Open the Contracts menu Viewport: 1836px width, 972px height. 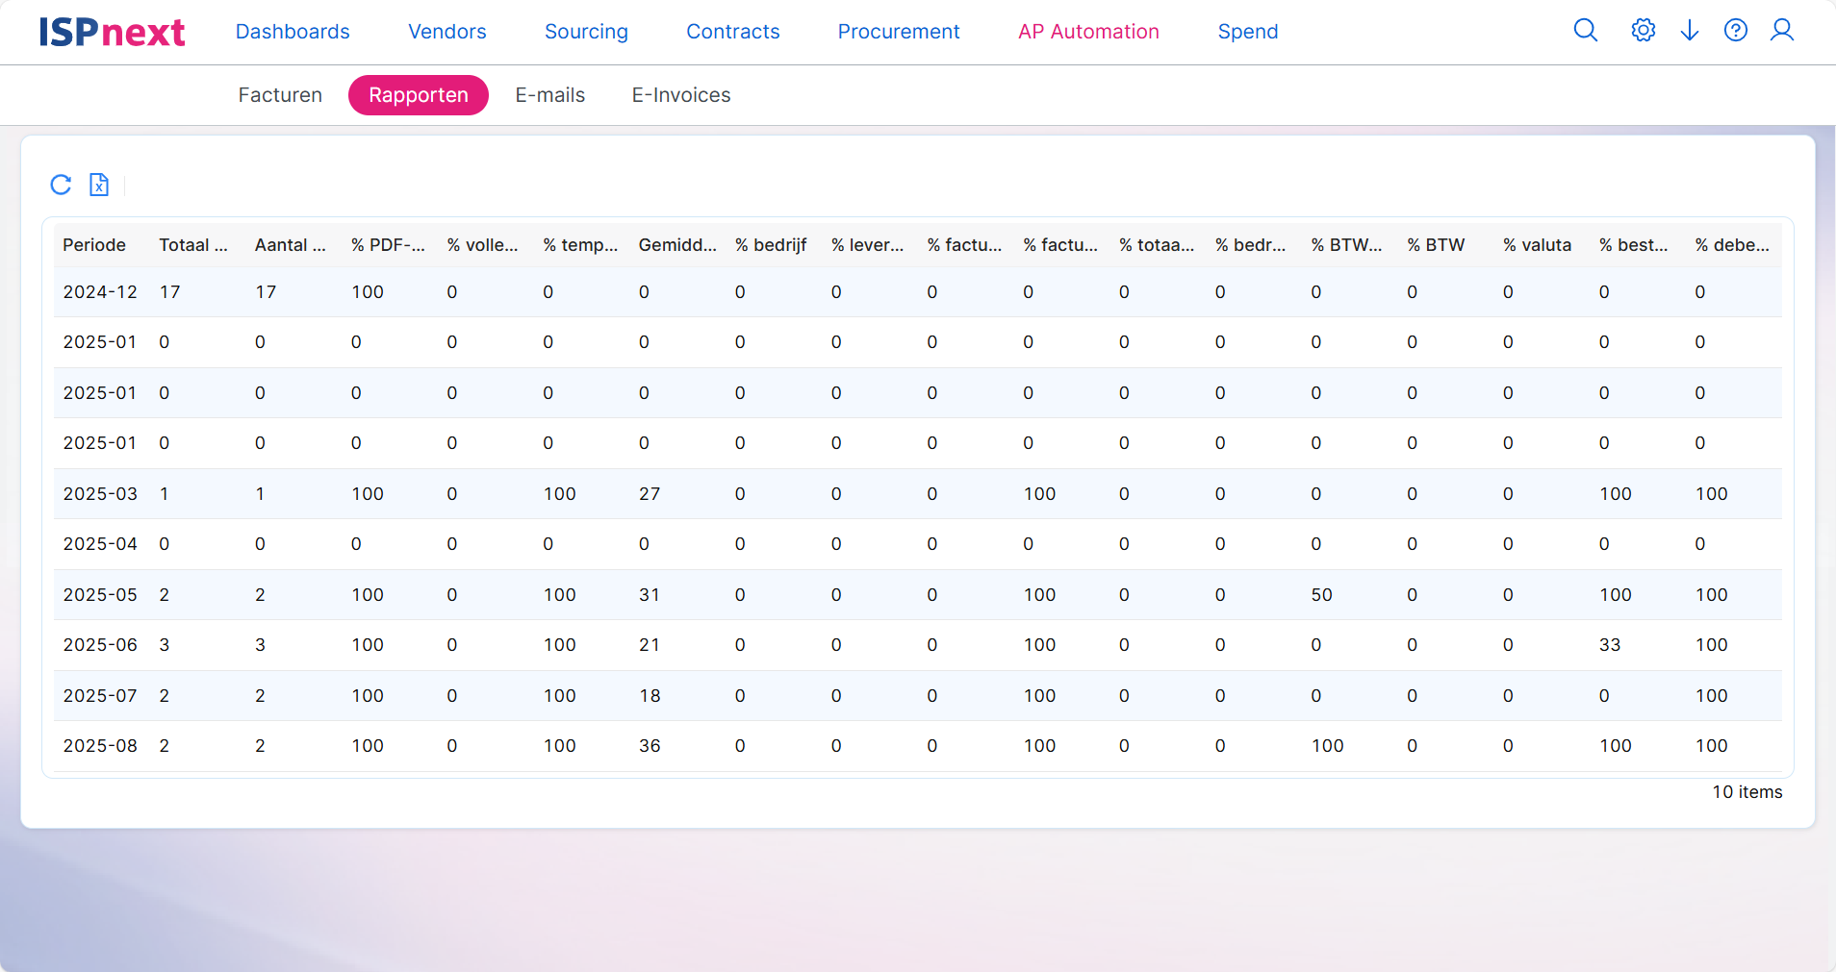click(732, 32)
